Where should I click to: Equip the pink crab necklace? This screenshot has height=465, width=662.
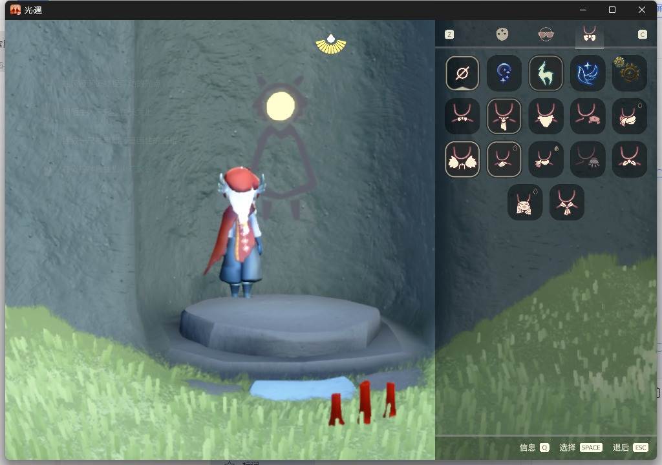588,116
